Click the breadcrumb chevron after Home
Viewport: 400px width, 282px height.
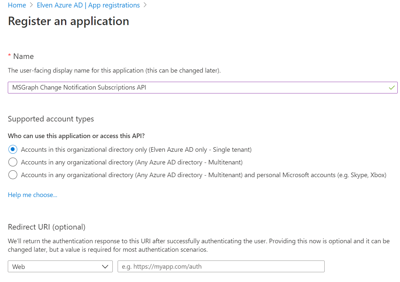(32, 5)
